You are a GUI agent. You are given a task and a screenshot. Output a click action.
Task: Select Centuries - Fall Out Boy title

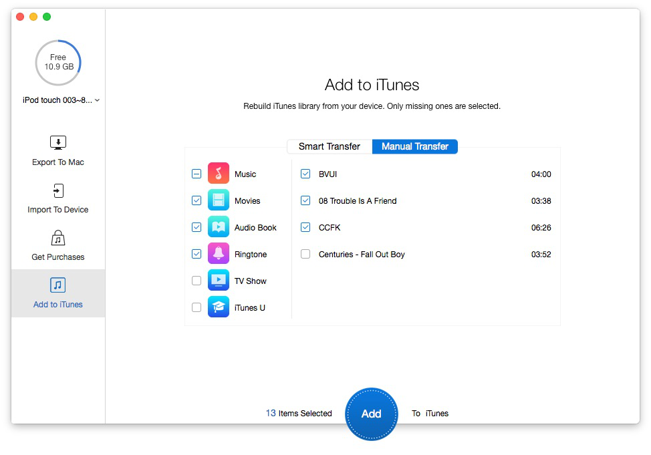click(362, 254)
